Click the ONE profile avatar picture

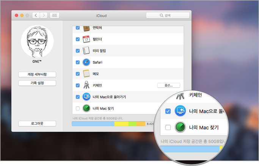[37, 41]
